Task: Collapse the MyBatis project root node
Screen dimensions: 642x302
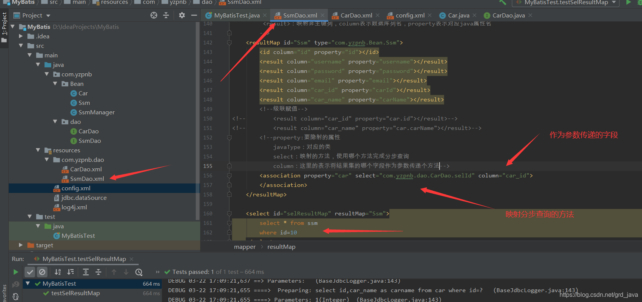Action: click(x=13, y=27)
